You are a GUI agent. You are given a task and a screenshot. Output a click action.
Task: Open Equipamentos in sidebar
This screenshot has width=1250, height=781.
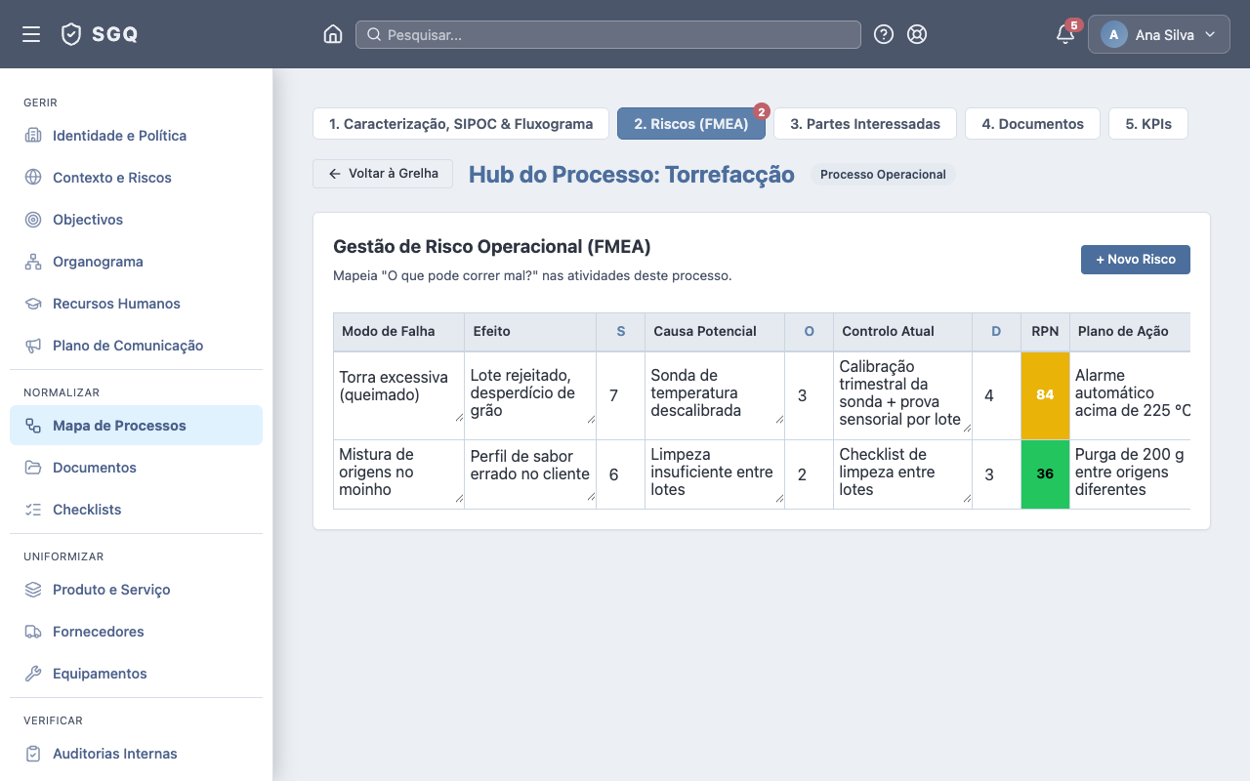click(136, 674)
